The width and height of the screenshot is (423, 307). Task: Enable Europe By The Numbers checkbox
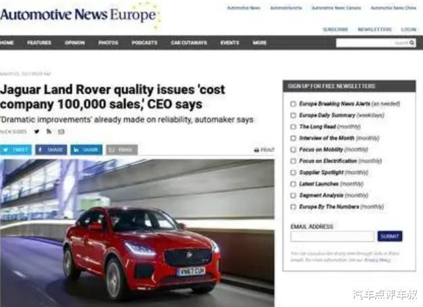point(293,207)
